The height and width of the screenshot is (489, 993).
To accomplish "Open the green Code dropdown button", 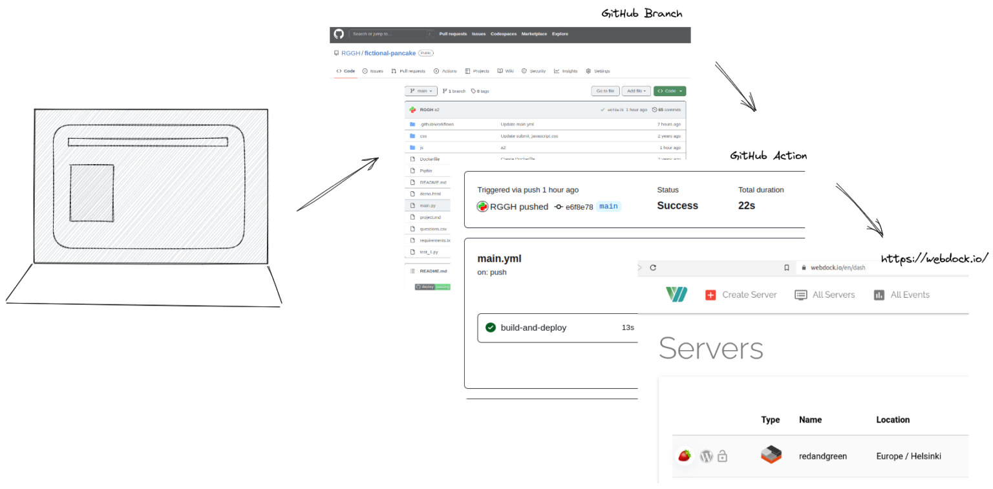I will pos(670,91).
